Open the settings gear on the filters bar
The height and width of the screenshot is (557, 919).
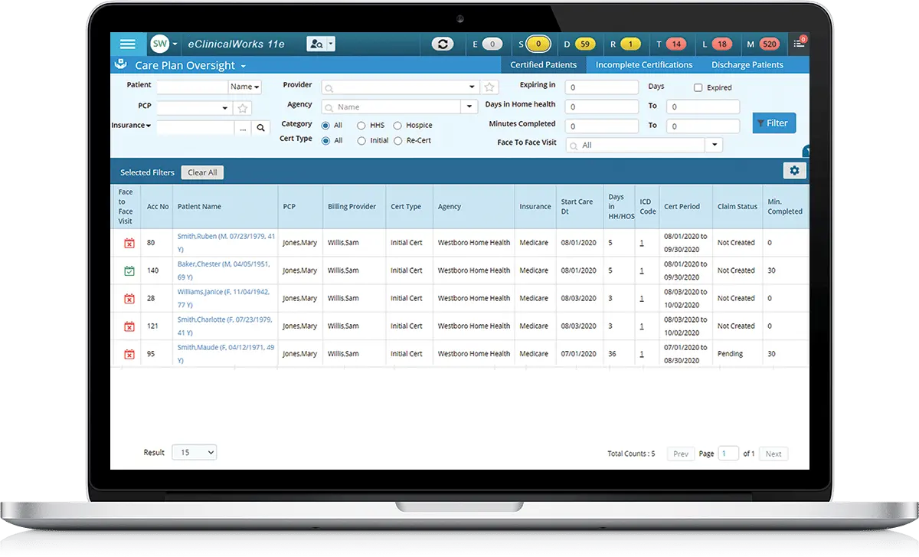pos(794,170)
